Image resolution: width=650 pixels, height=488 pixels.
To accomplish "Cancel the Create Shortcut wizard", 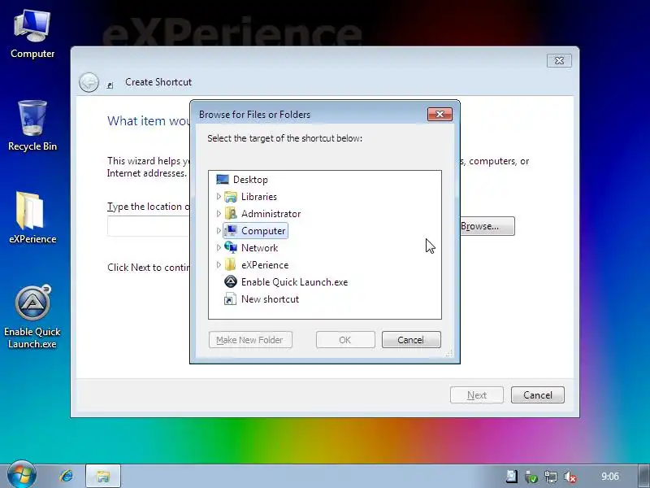I will point(538,395).
